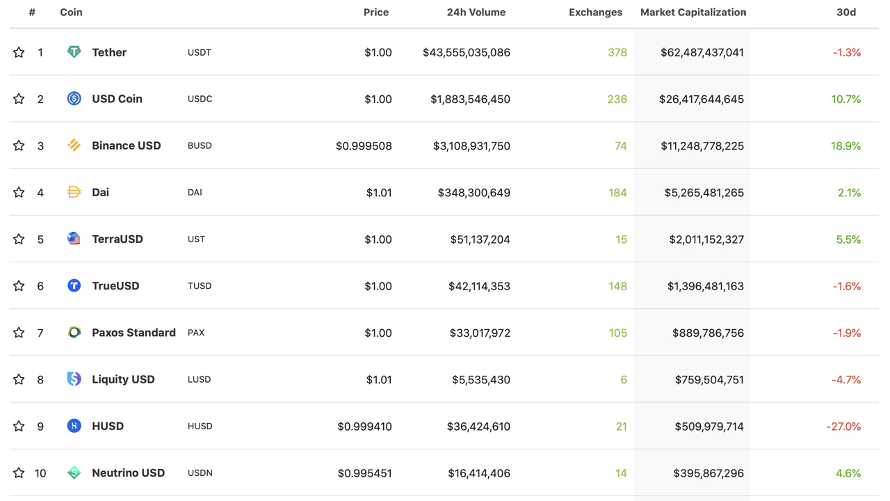Open the Liquity USD name link
Image resolution: width=890 pixels, height=501 pixels.
coord(123,379)
